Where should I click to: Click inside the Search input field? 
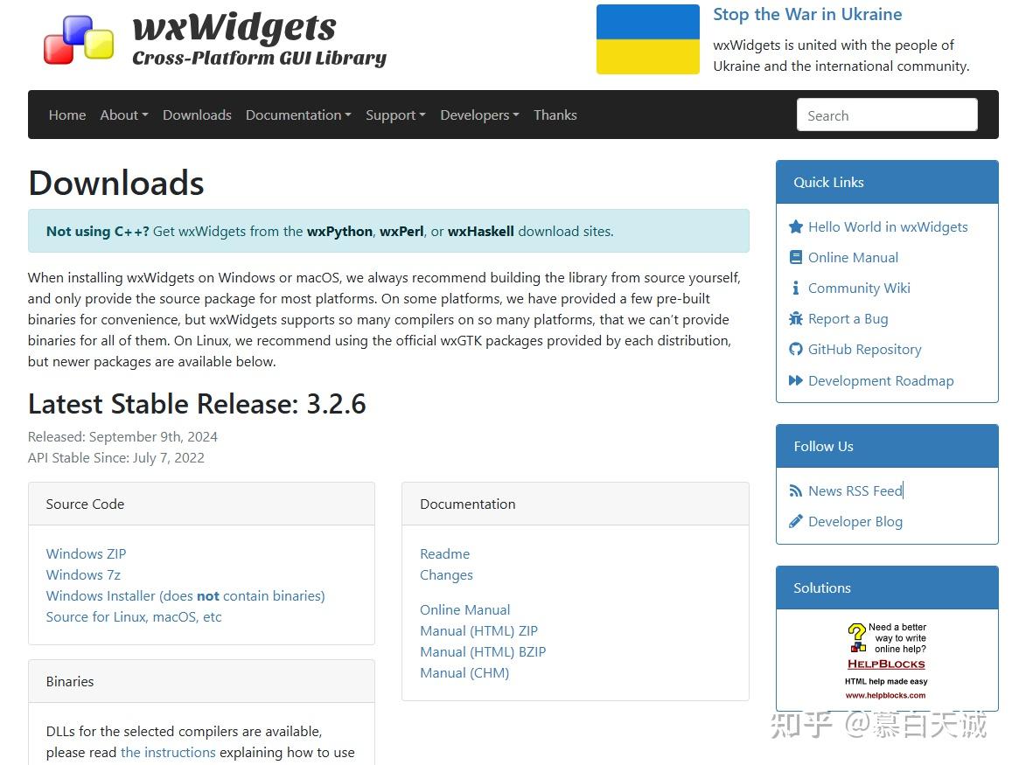click(x=886, y=115)
